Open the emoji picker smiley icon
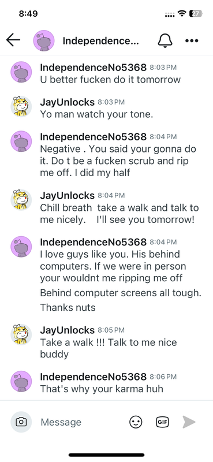The width and height of the screenshot is (213, 462). pos(136,422)
